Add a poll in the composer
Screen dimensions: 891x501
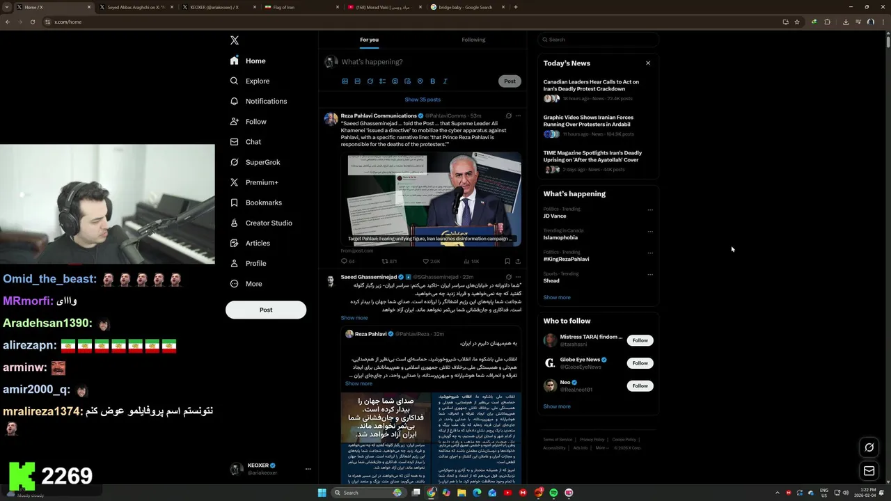[383, 81]
